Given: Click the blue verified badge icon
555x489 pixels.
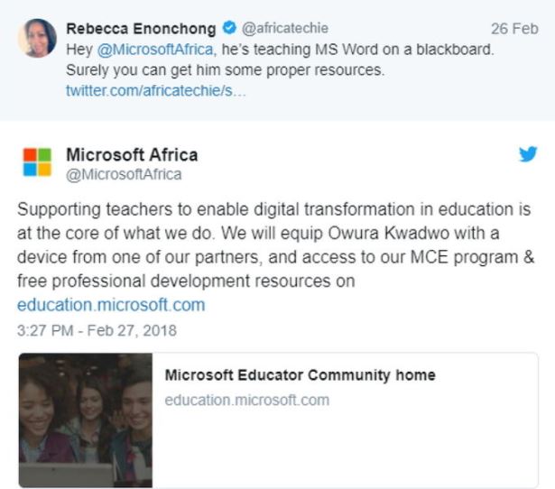Looking at the screenshot, I should (x=229, y=28).
